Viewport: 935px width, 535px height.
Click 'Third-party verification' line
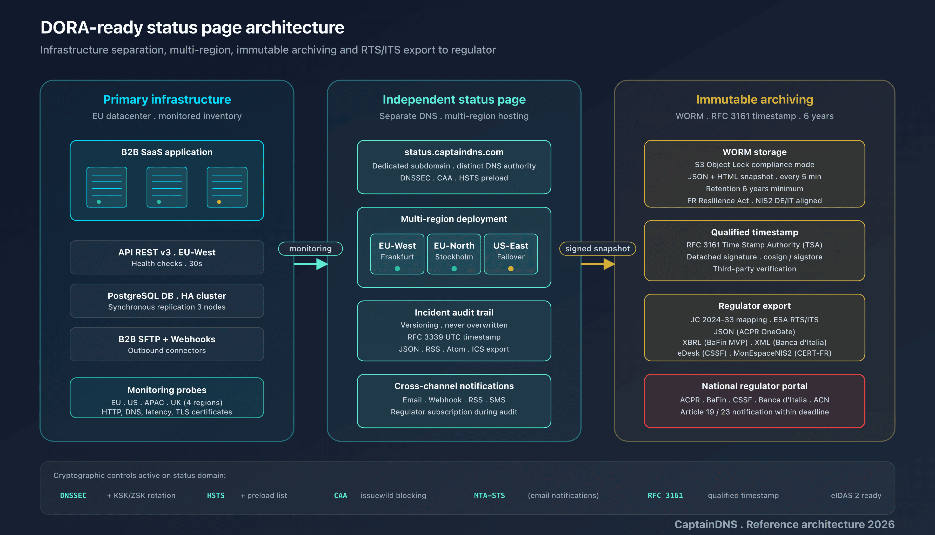pos(754,269)
